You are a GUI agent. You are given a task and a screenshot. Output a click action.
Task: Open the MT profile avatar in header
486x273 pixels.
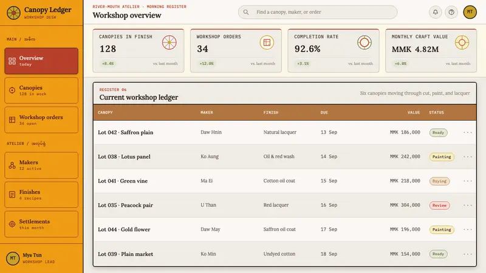470,12
